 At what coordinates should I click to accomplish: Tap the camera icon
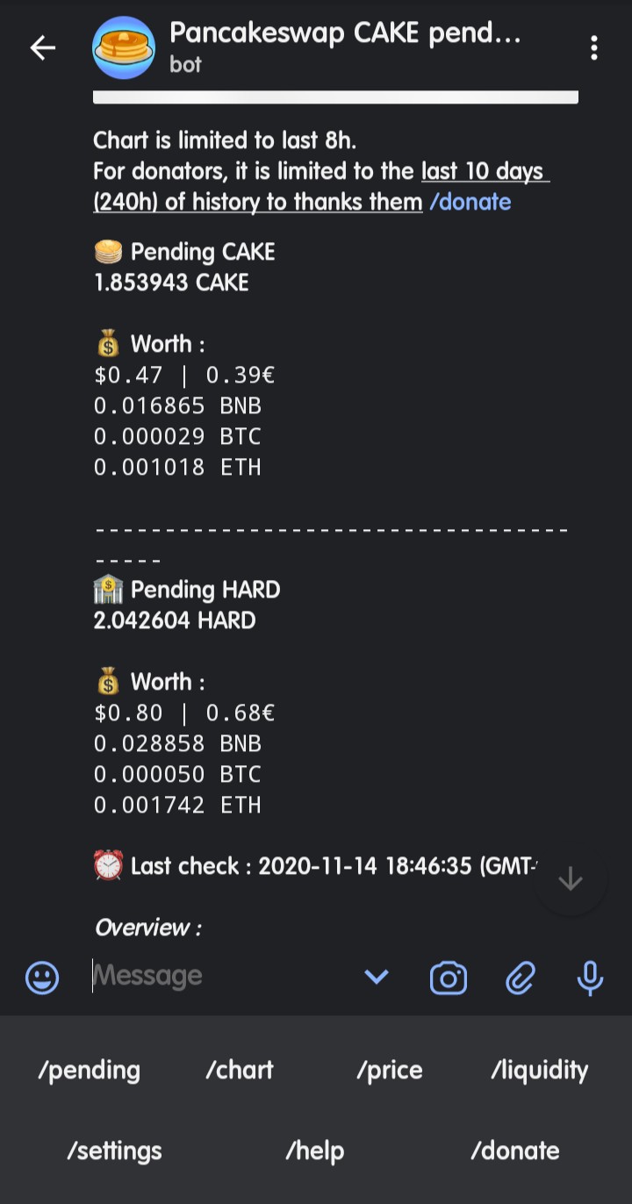tap(449, 977)
